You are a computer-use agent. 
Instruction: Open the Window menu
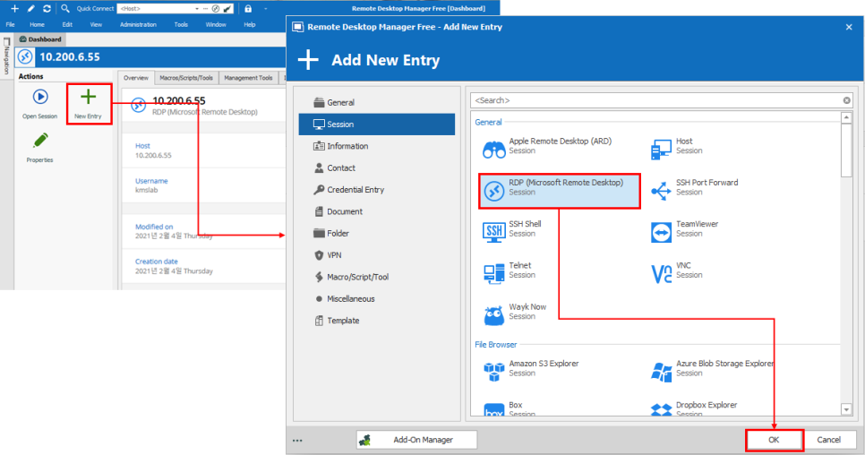coord(216,24)
